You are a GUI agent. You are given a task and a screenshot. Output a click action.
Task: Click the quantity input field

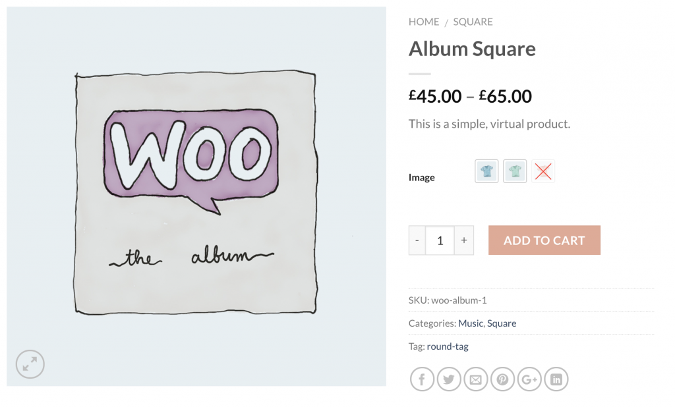pos(440,240)
